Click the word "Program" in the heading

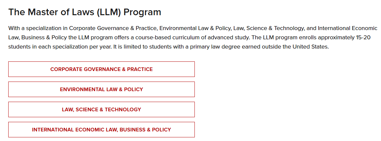point(142,13)
